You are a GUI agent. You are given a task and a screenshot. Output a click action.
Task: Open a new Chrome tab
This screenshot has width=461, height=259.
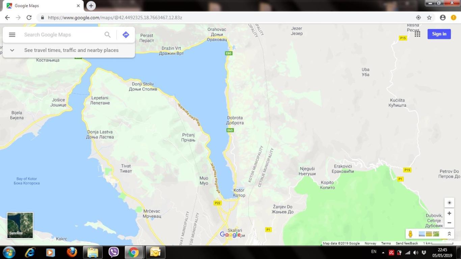[91, 6]
